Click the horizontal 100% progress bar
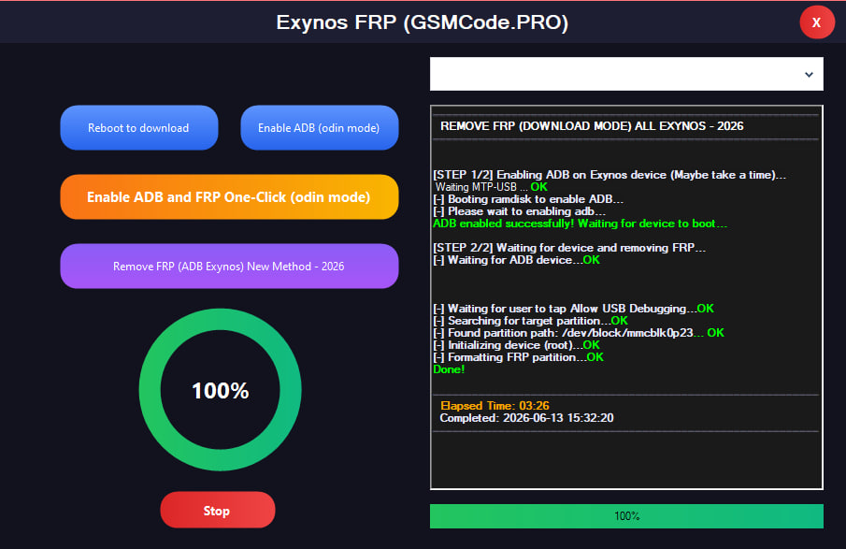 pyautogui.click(x=626, y=516)
